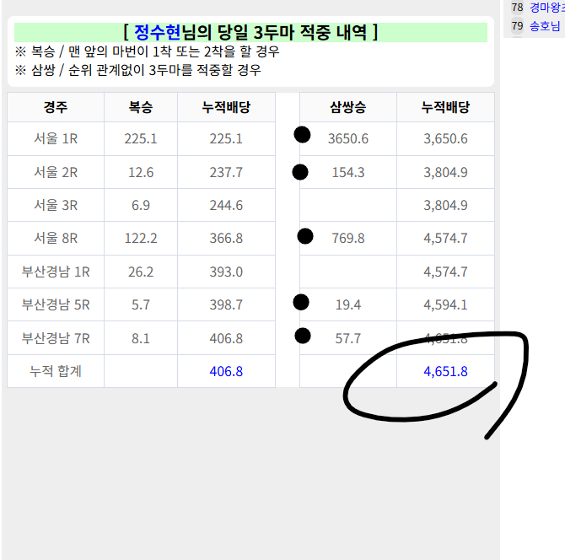
Task: Click the 삼쌍승 column header
Action: [348, 107]
